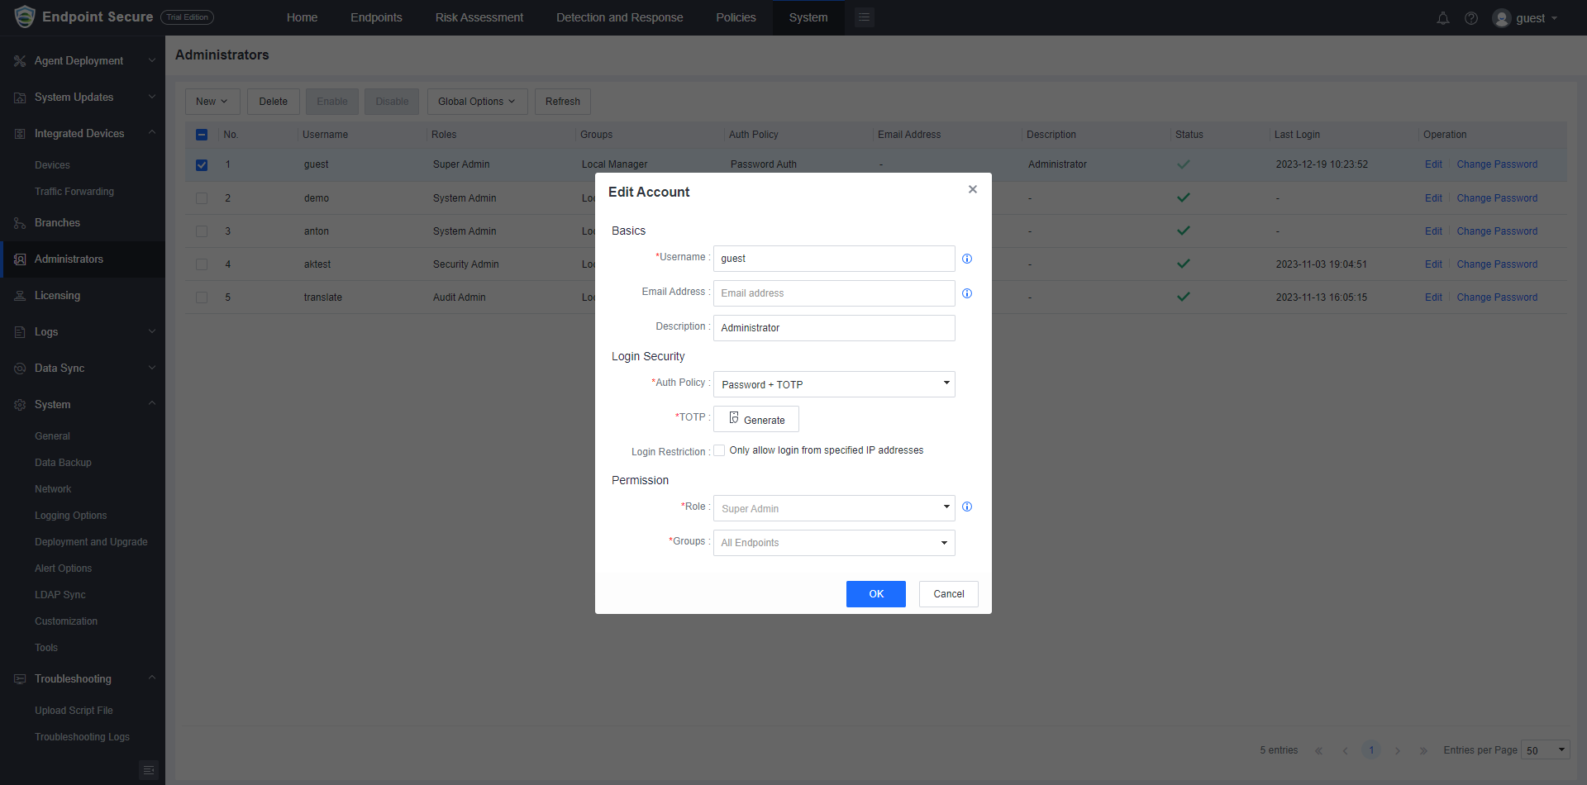
Task: Expand the Entries per Page dropdown
Action: coord(1545,750)
